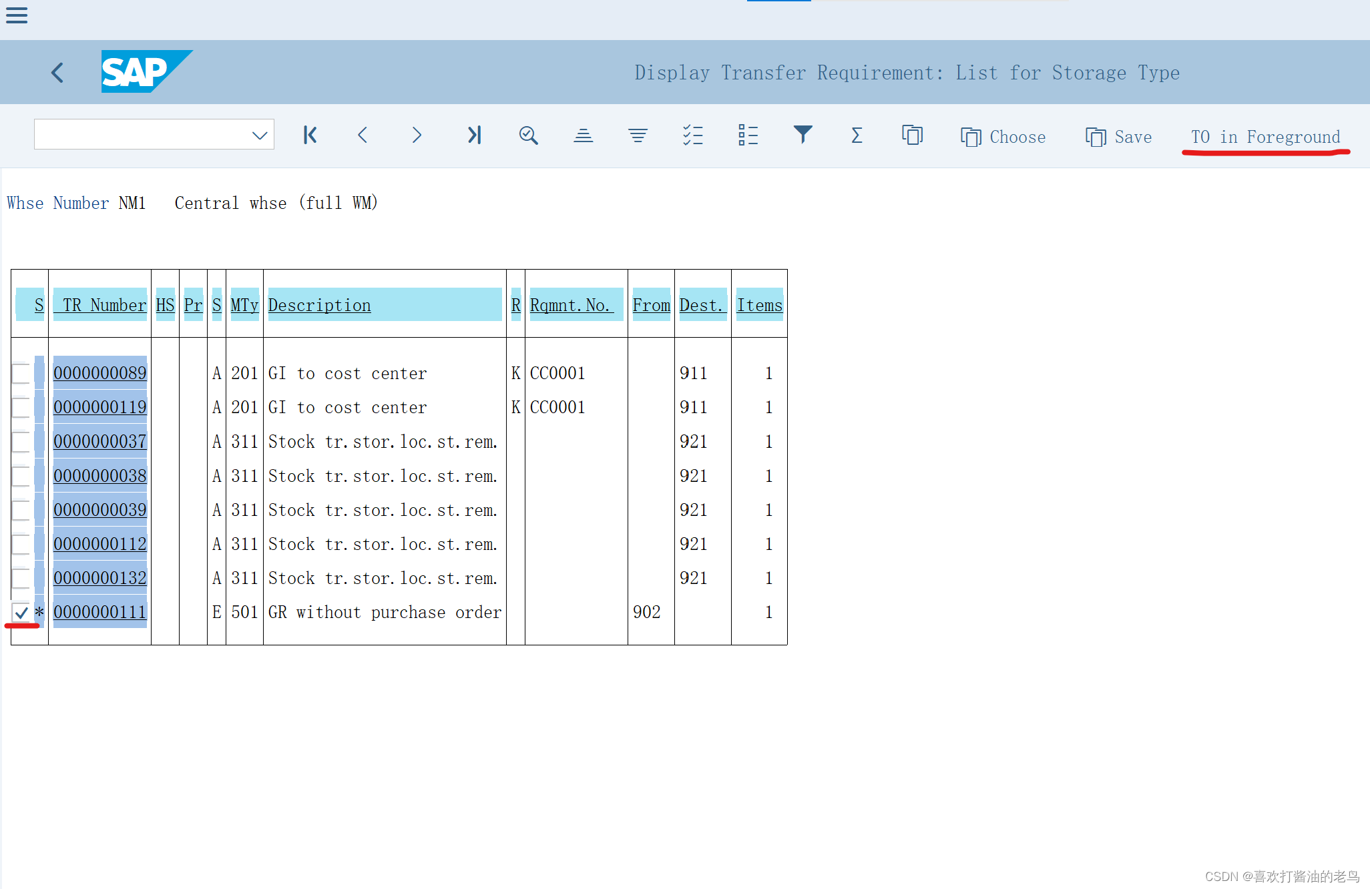
Task: Jump to first page icon
Action: pyautogui.click(x=310, y=135)
